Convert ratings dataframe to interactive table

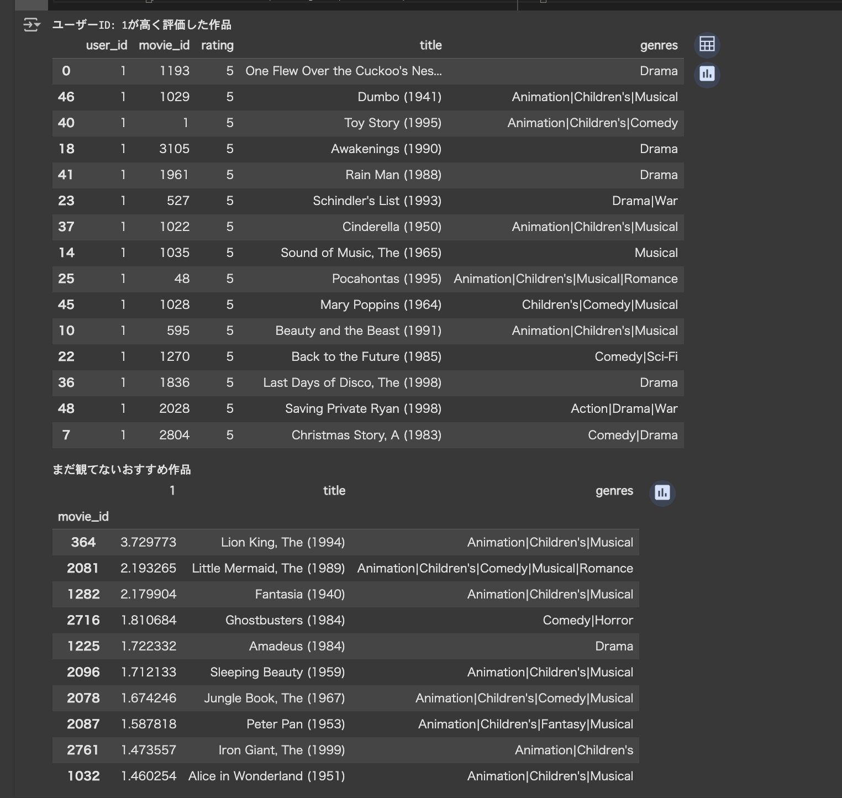click(x=707, y=44)
